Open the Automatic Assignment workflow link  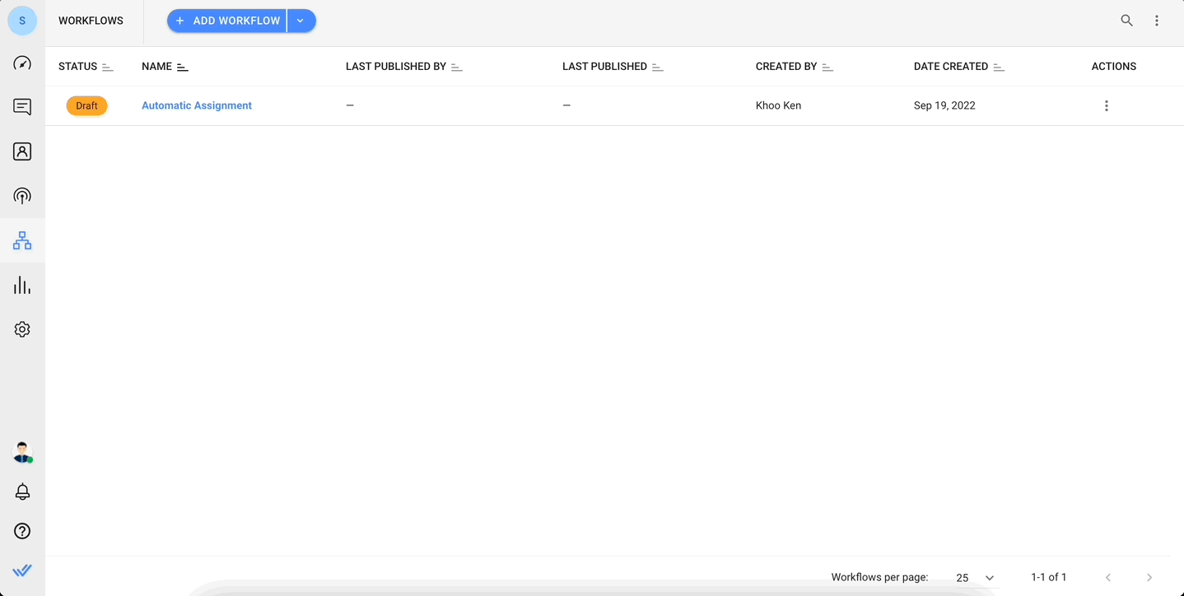pos(197,105)
